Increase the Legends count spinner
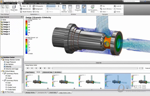Image resolution: width=150 pixels, height=96 pixels. click(x=58, y=5)
